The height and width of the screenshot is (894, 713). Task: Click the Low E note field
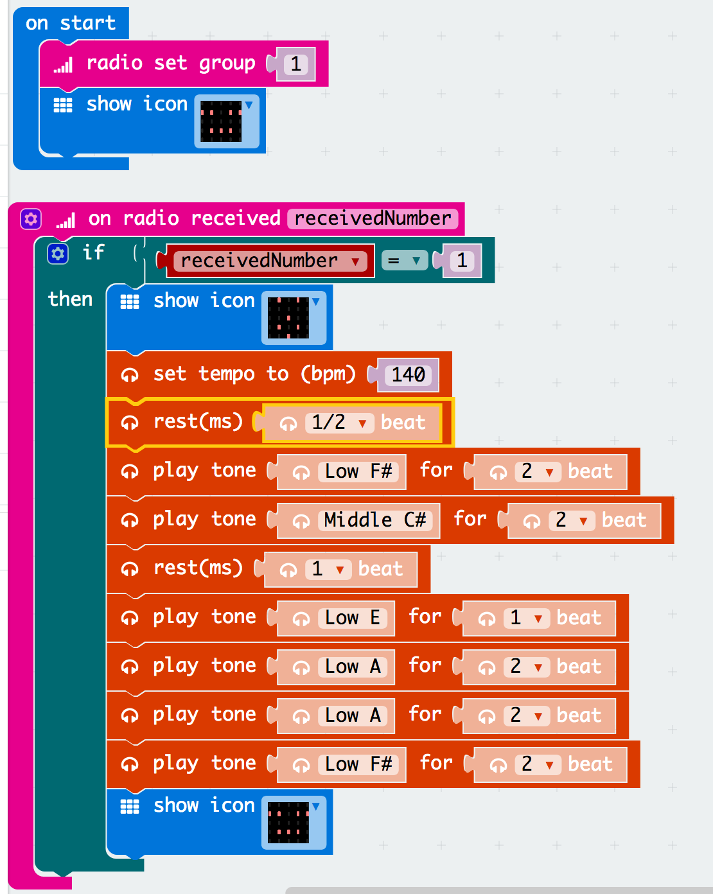[352, 618]
